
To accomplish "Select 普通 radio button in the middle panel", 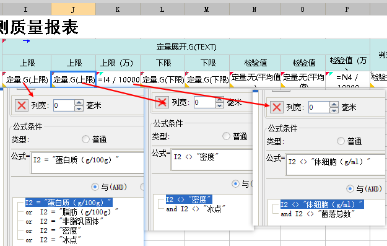I will pyautogui.click(x=226, y=136).
